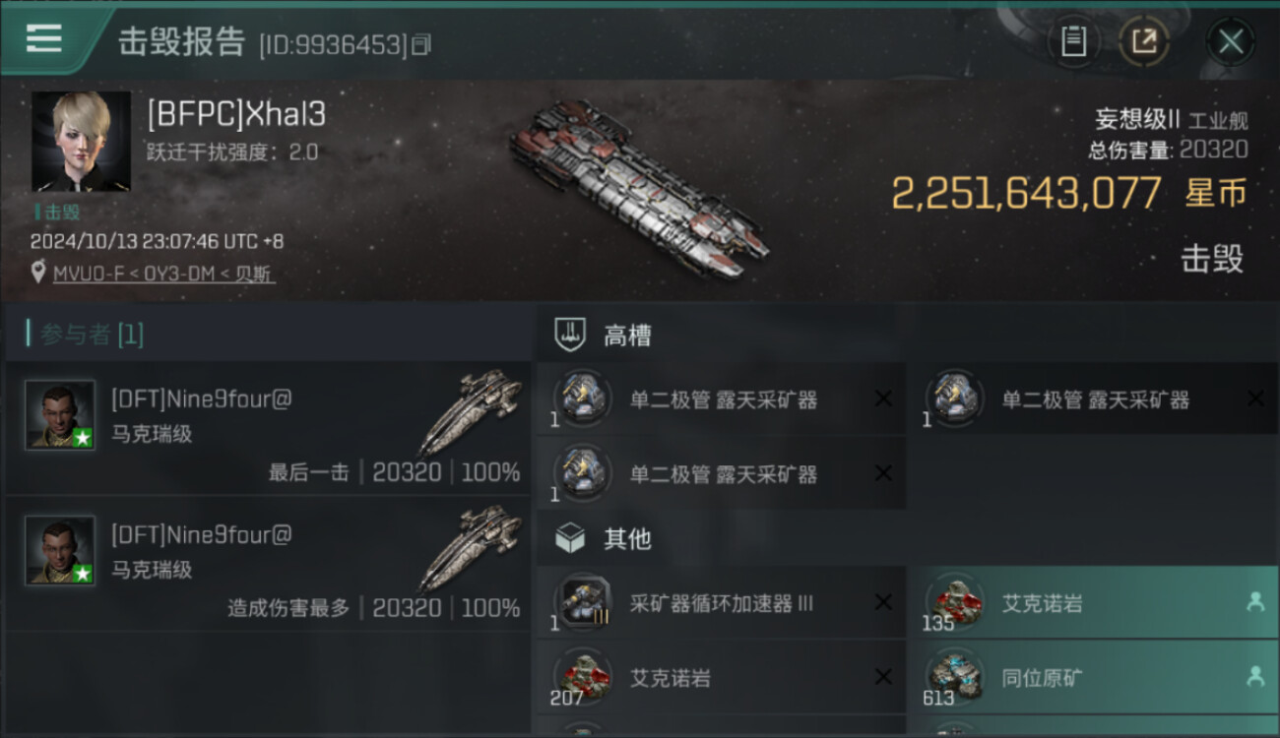1280x738 pixels.
Task: Share the kill report via export icon
Action: (1144, 41)
